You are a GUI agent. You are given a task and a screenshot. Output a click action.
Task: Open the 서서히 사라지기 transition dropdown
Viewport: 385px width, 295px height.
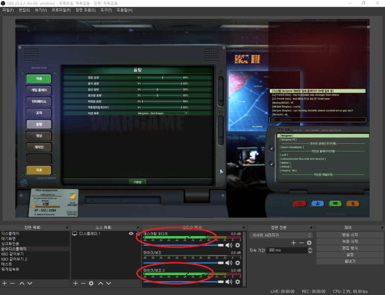(281, 235)
